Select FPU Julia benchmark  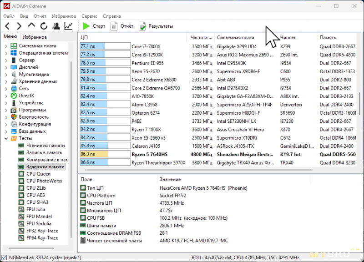click(x=35, y=209)
